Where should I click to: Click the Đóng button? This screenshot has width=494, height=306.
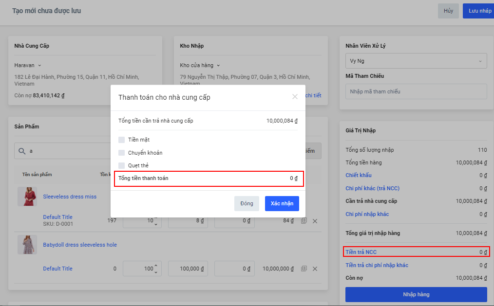pyautogui.click(x=247, y=203)
